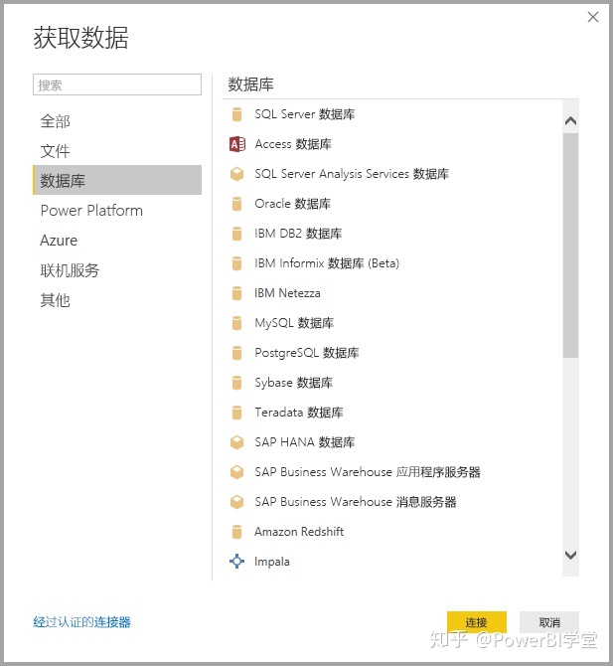This screenshot has width=613, height=666.
Task: Click the Impala blue connector icon
Action: click(236, 561)
